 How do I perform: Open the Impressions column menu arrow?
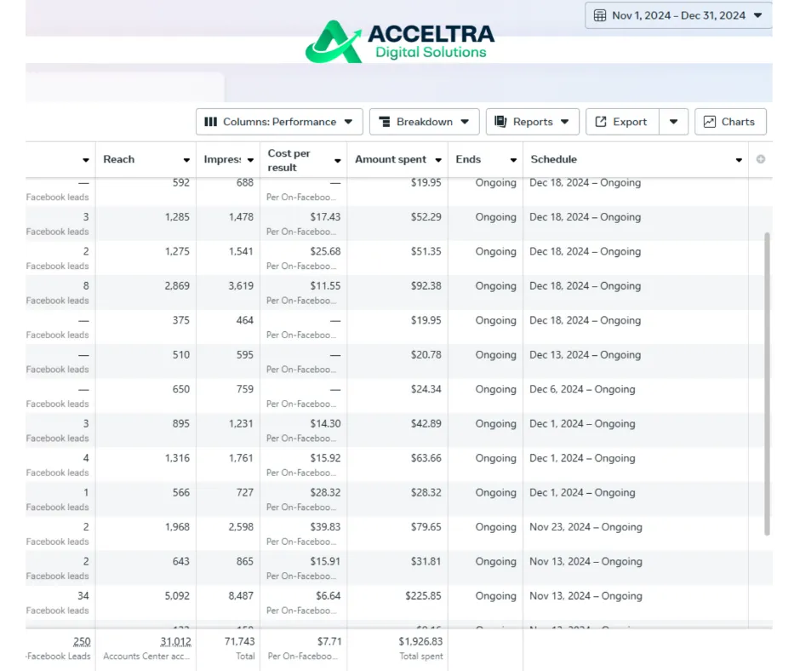pyautogui.click(x=250, y=160)
